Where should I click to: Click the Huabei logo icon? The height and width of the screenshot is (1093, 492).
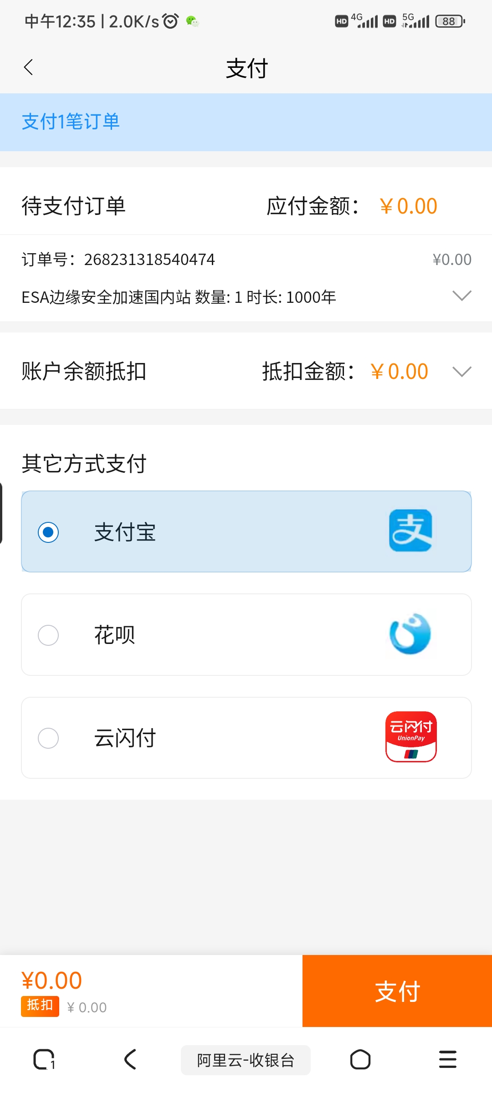pos(410,634)
